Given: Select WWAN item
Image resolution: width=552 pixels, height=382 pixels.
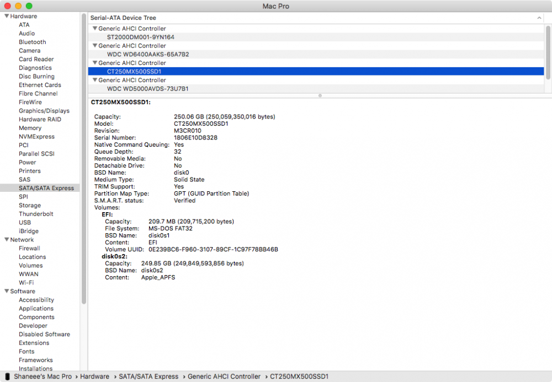Looking at the screenshot, I should coord(29,274).
